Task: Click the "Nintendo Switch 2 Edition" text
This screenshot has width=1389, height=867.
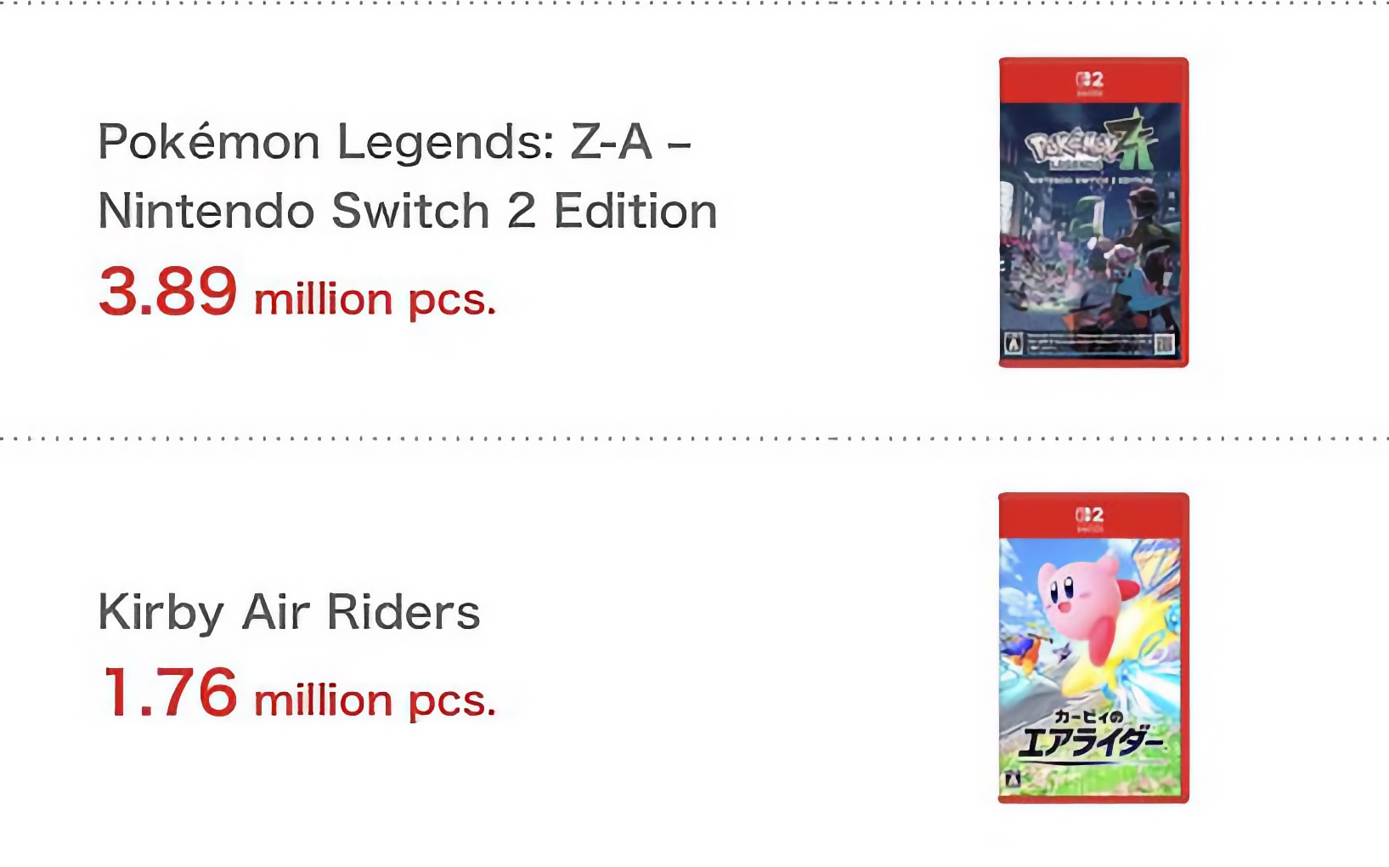Action: (x=408, y=211)
